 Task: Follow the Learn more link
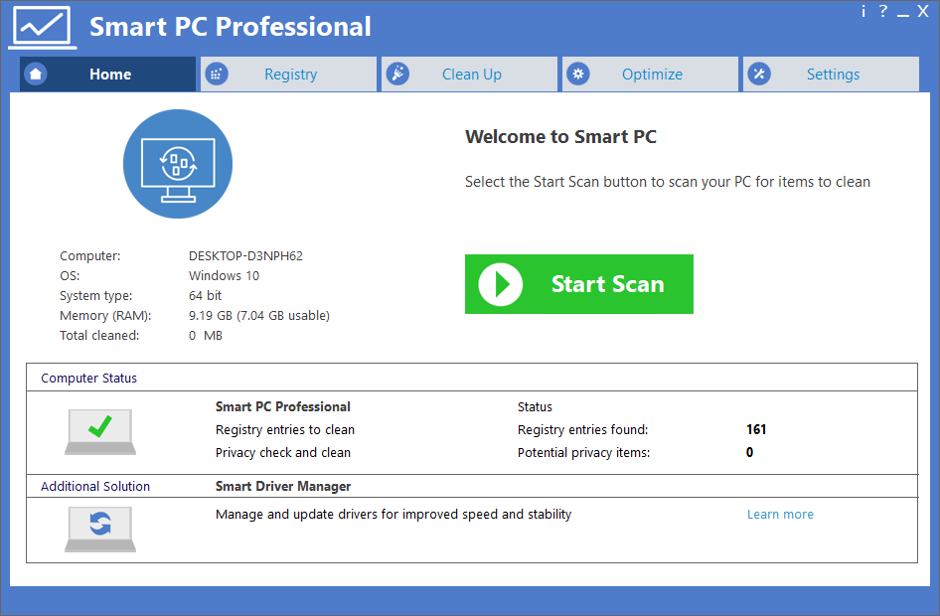pyautogui.click(x=780, y=514)
